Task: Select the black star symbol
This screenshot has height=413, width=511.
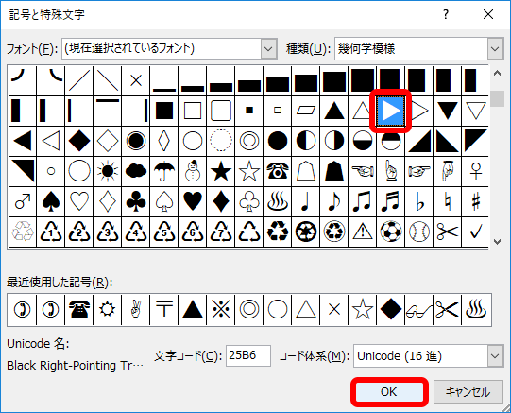Action: [x=221, y=171]
